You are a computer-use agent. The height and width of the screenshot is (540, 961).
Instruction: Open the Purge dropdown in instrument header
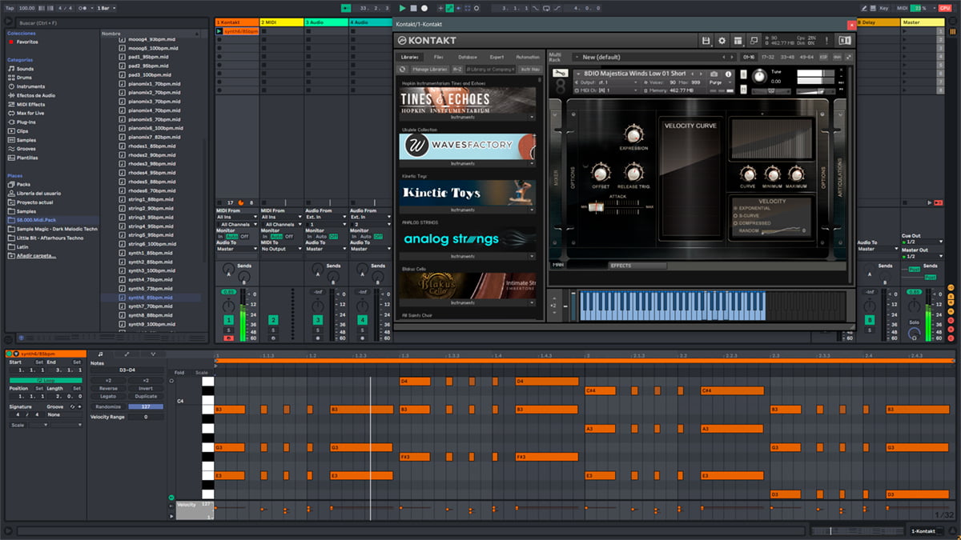[719, 82]
